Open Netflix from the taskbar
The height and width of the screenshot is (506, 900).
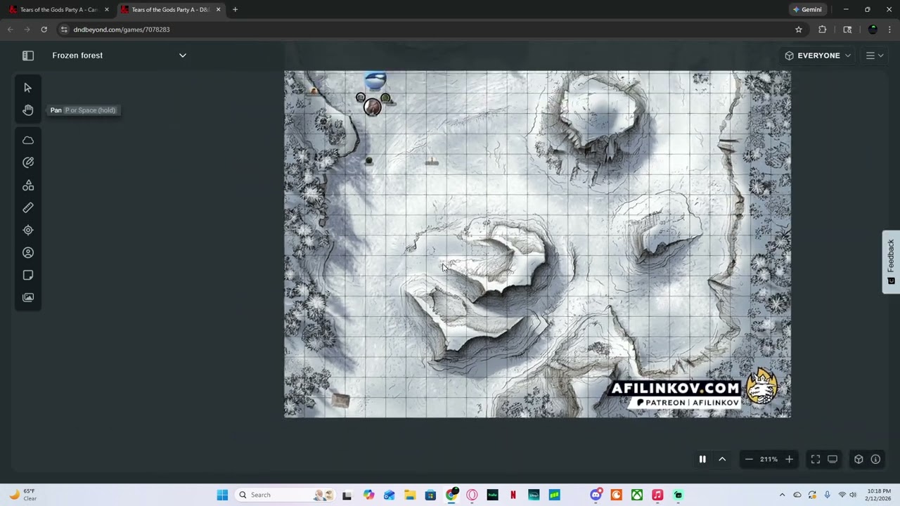click(x=513, y=495)
